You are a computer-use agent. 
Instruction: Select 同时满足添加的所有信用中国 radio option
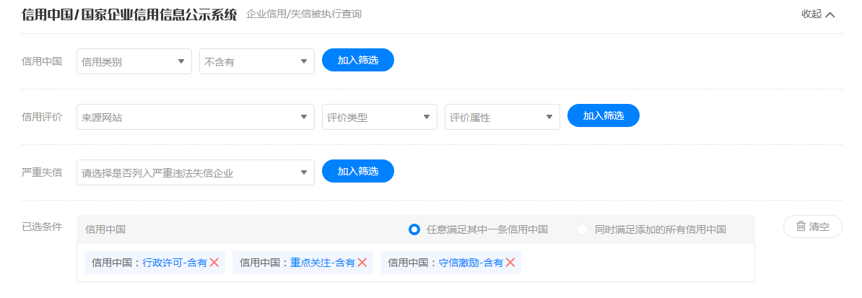coord(583,230)
